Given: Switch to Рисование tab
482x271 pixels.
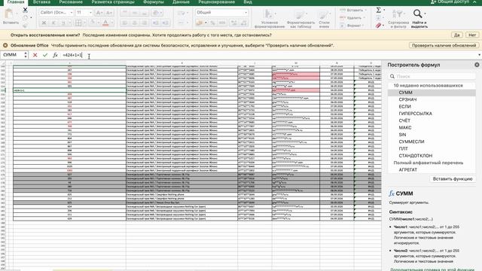Looking at the screenshot, I should 71,2.
